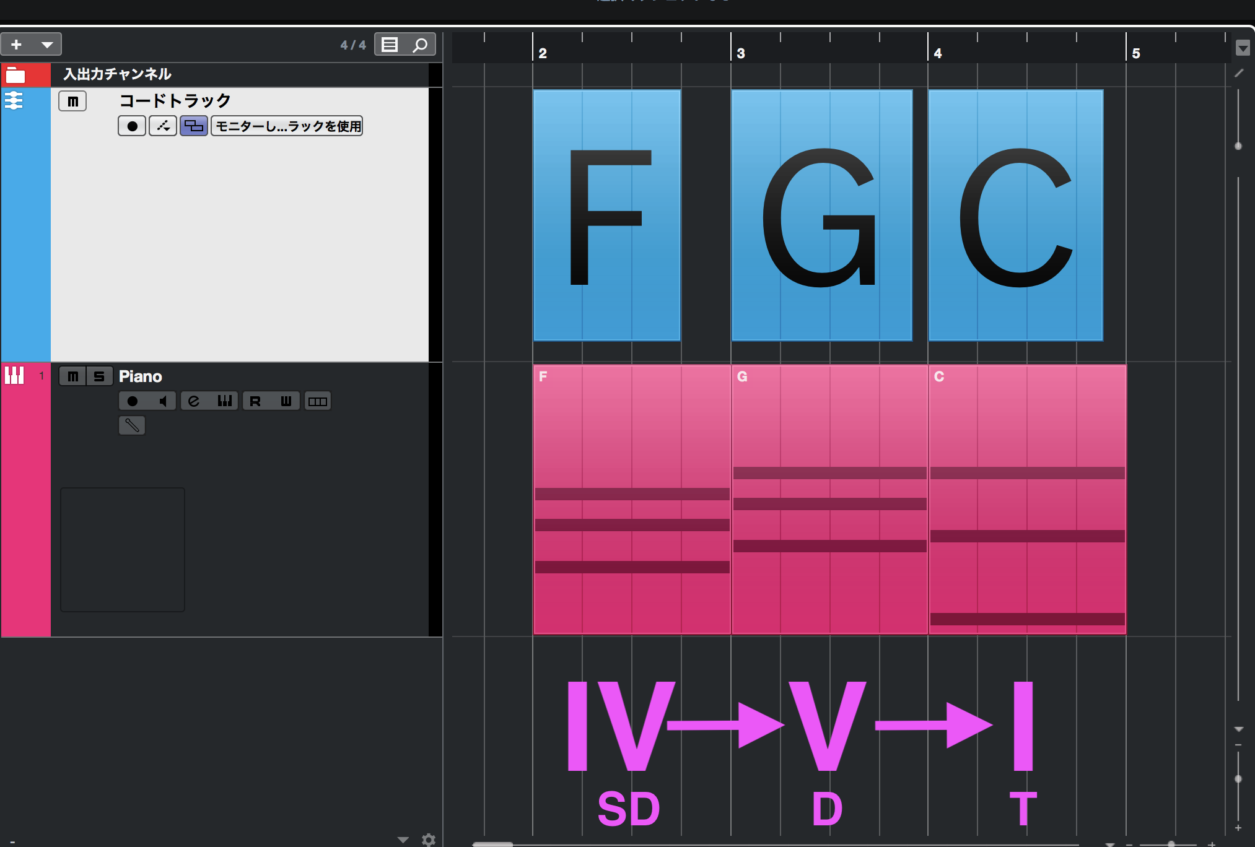The height and width of the screenshot is (847, 1255).
Task: Click the find tracks magnifier icon
Action: (x=420, y=45)
